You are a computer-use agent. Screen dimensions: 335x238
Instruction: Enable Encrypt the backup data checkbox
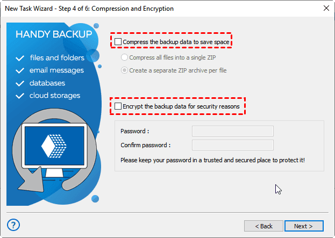point(118,107)
